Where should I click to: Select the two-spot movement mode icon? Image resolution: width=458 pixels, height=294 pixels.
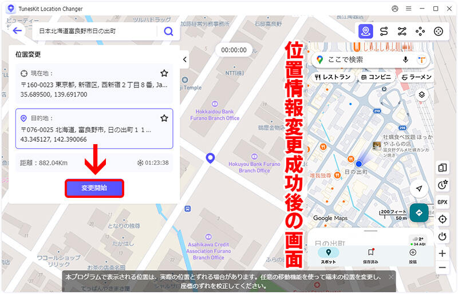tap(384, 31)
